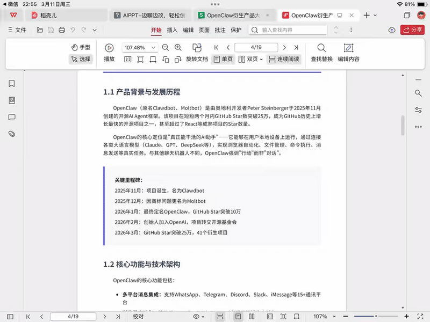Click 旋转文档 rotate document

coord(197,53)
